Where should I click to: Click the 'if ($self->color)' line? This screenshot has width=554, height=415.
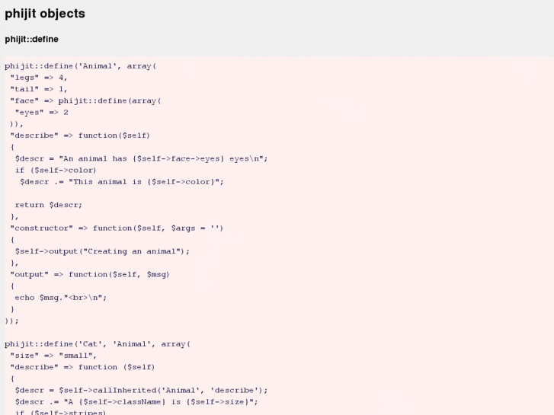56,170
